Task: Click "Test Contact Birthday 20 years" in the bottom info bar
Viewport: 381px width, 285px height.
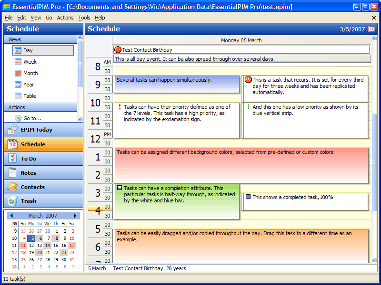Action: click(149, 268)
